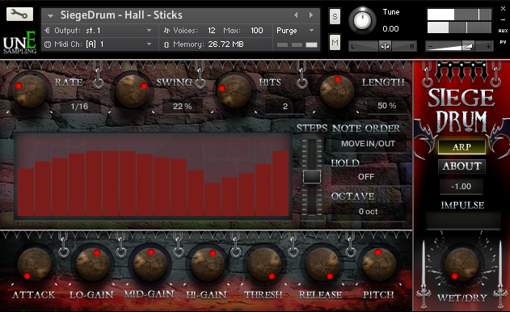510x312 pixels.
Task: Click the Voices count 12
Action: 212,31
